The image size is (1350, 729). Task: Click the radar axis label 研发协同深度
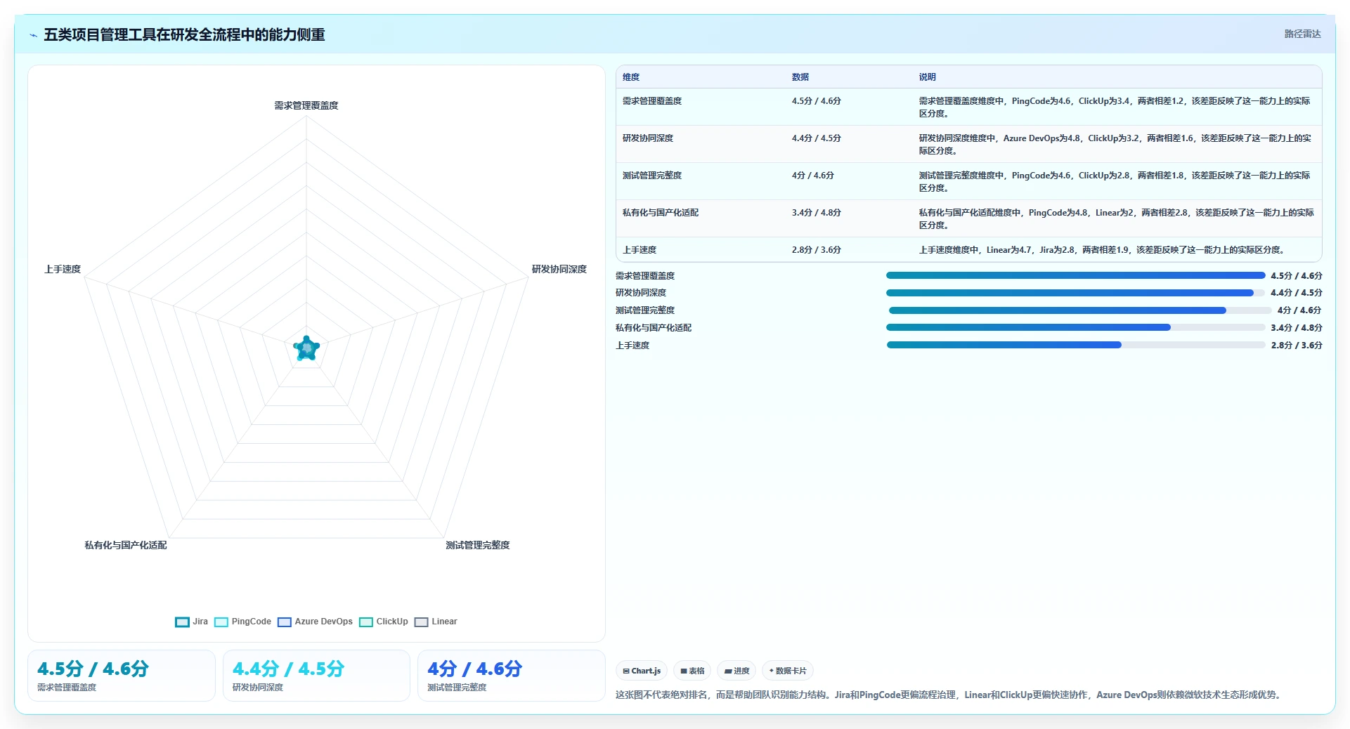pos(559,269)
